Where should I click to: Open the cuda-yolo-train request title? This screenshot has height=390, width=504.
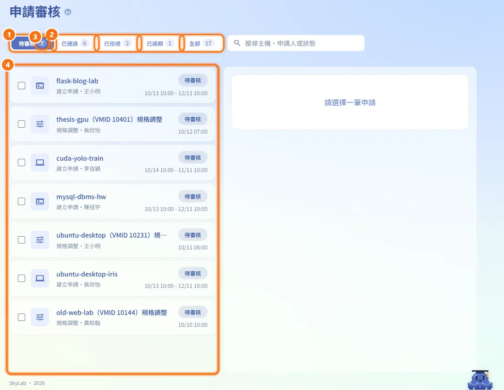coord(80,158)
